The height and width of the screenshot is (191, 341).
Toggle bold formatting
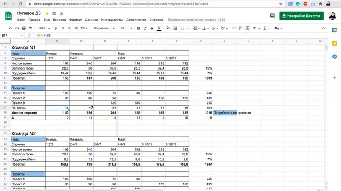point(139,28)
